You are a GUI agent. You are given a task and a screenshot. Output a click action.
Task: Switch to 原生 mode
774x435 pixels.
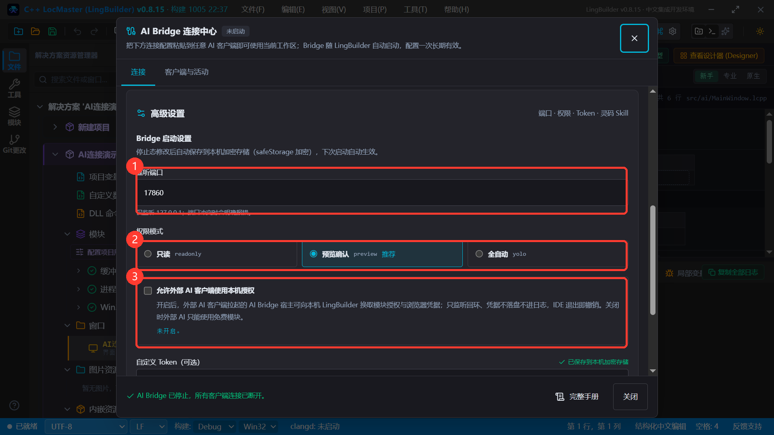pos(753,76)
